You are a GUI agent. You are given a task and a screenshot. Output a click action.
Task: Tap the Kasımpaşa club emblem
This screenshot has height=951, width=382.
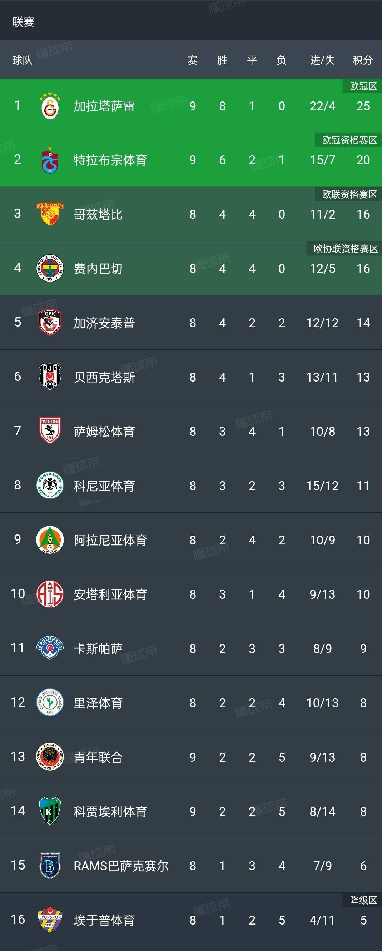tap(50, 648)
